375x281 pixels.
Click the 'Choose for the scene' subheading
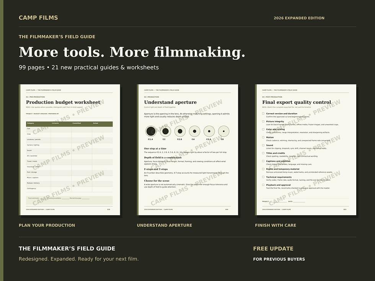coord(157,181)
